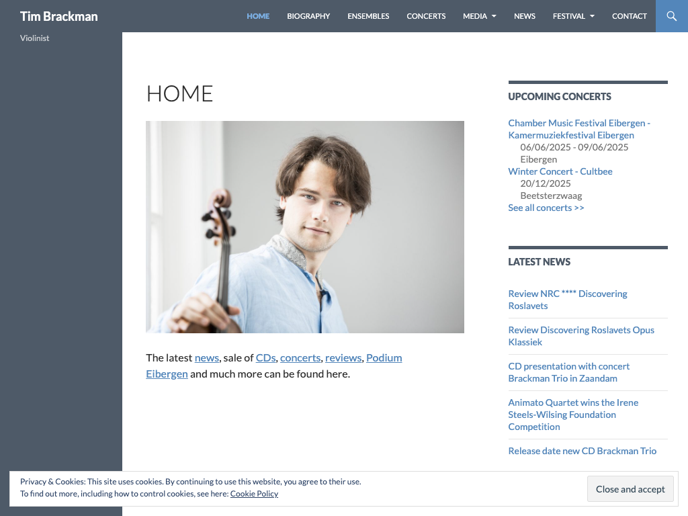Open the Cookie Policy link

point(254,494)
